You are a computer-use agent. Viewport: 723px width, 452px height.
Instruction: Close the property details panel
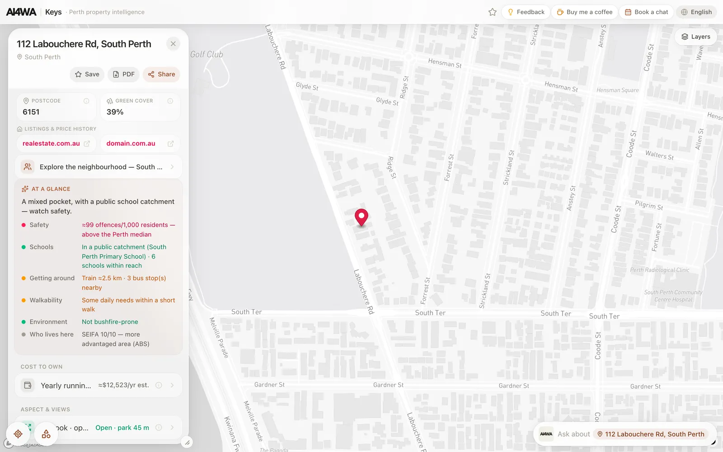point(173,44)
